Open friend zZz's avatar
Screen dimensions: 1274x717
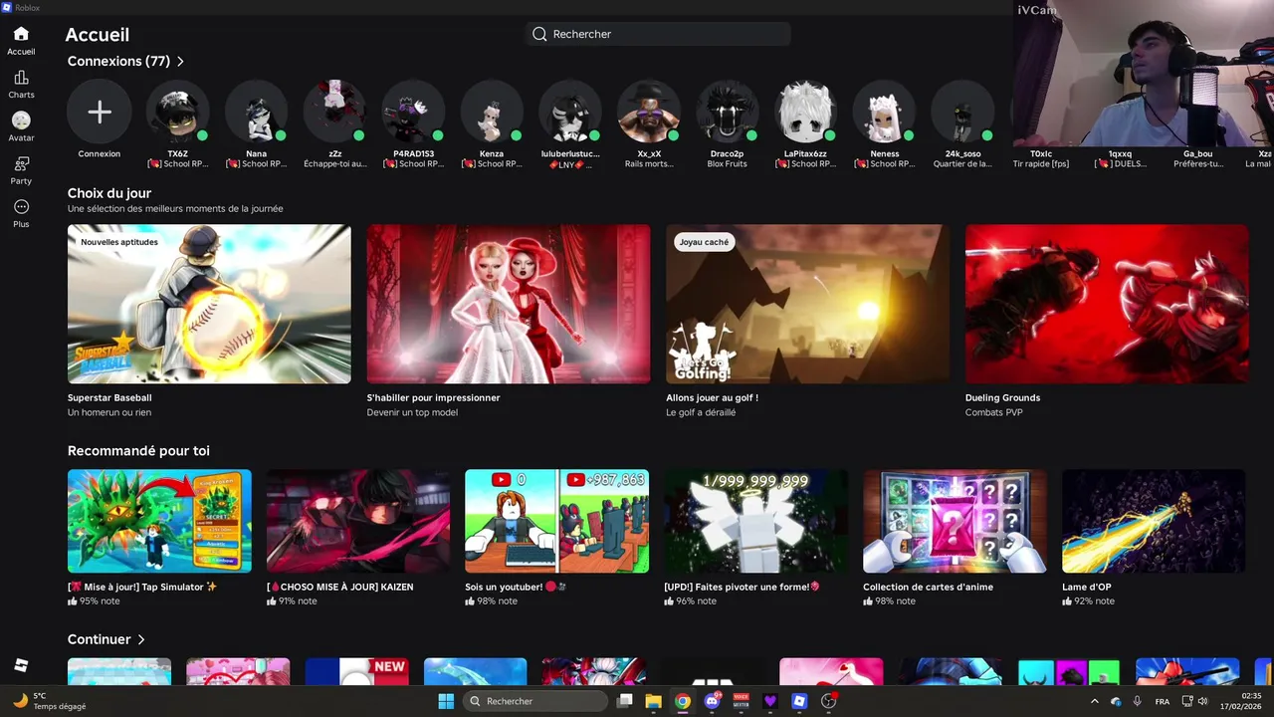(x=335, y=112)
